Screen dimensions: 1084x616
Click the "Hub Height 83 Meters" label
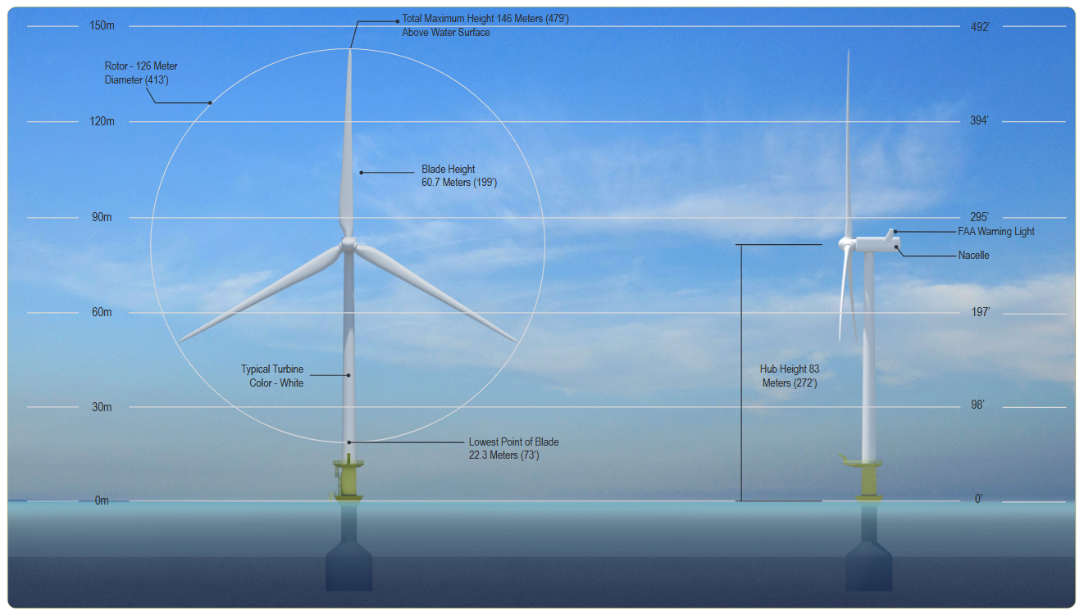(789, 376)
